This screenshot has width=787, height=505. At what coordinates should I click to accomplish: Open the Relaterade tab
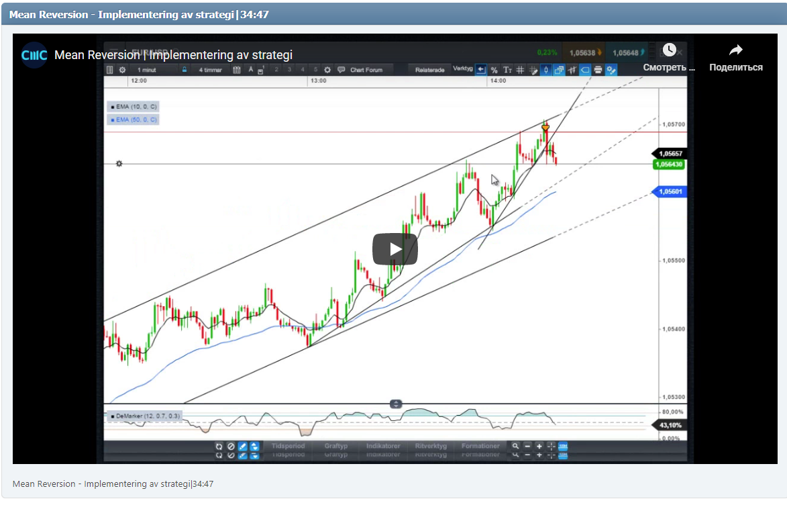(x=430, y=69)
